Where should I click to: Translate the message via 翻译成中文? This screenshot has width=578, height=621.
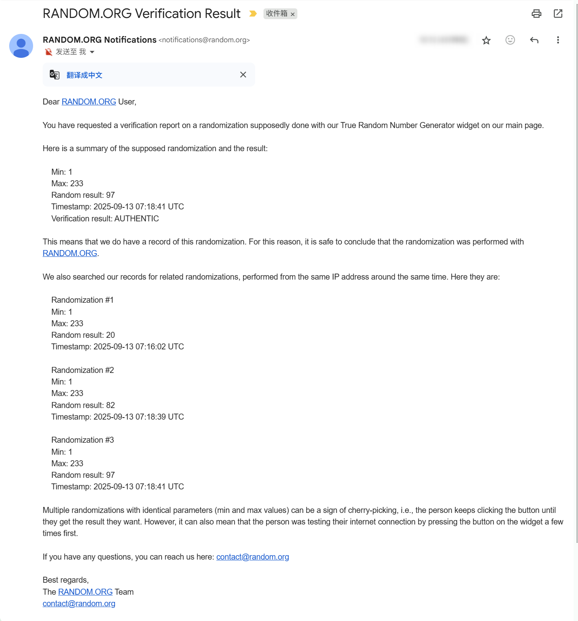click(85, 75)
